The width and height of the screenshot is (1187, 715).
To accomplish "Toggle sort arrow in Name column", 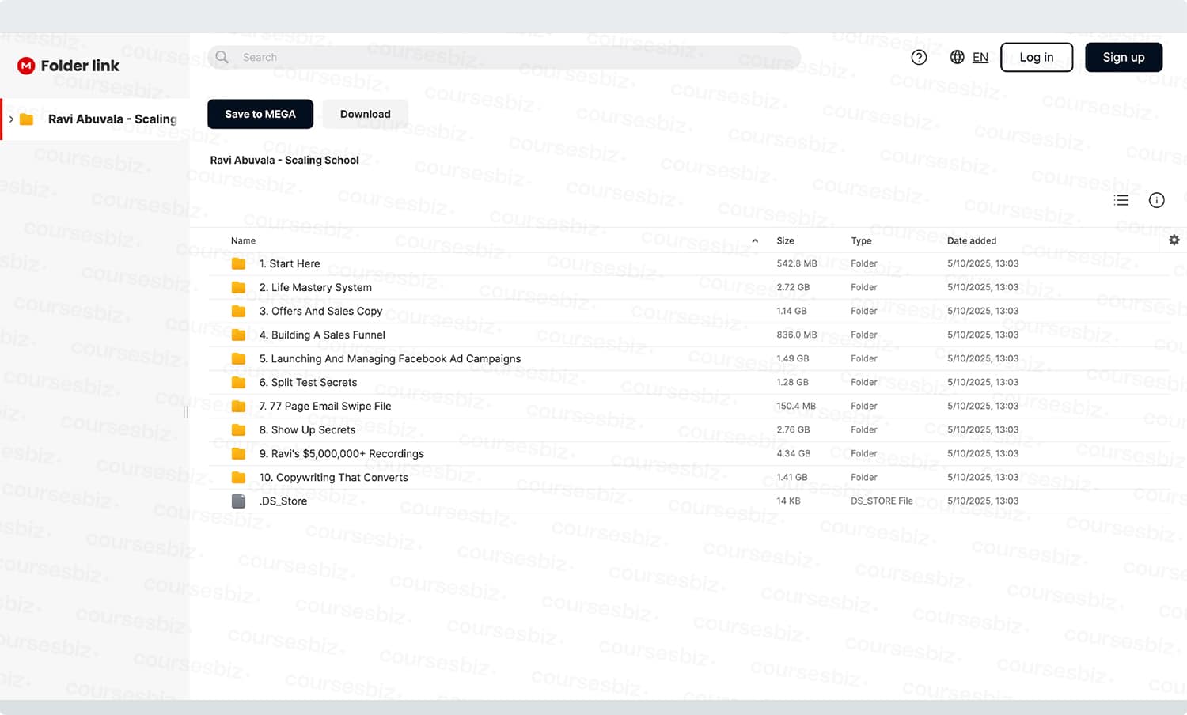I will pos(755,240).
